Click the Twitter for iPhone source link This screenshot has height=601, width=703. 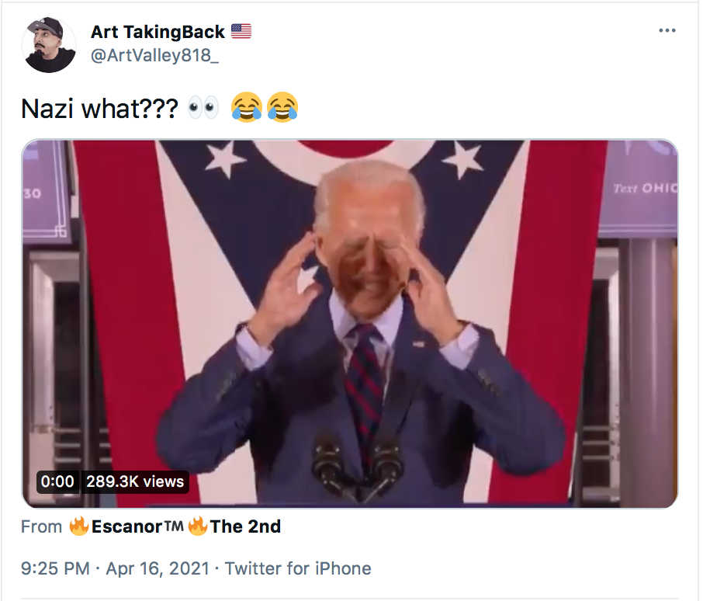point(298,568)
